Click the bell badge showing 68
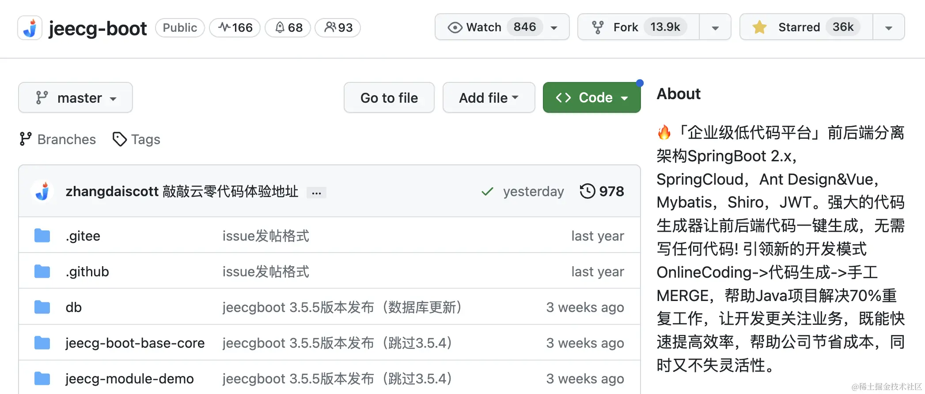Viewport: 925px width, 394px height. 288,28
